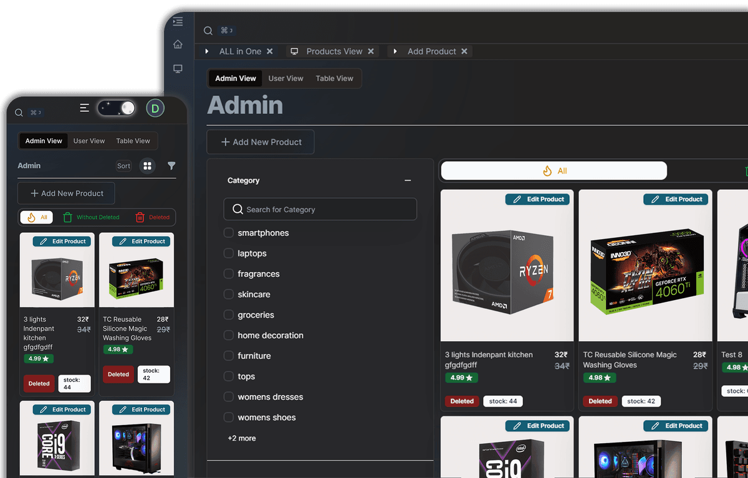This screenshot has height=478, width=748.
Task: Check the laptops category
Action: pos(229,253)
